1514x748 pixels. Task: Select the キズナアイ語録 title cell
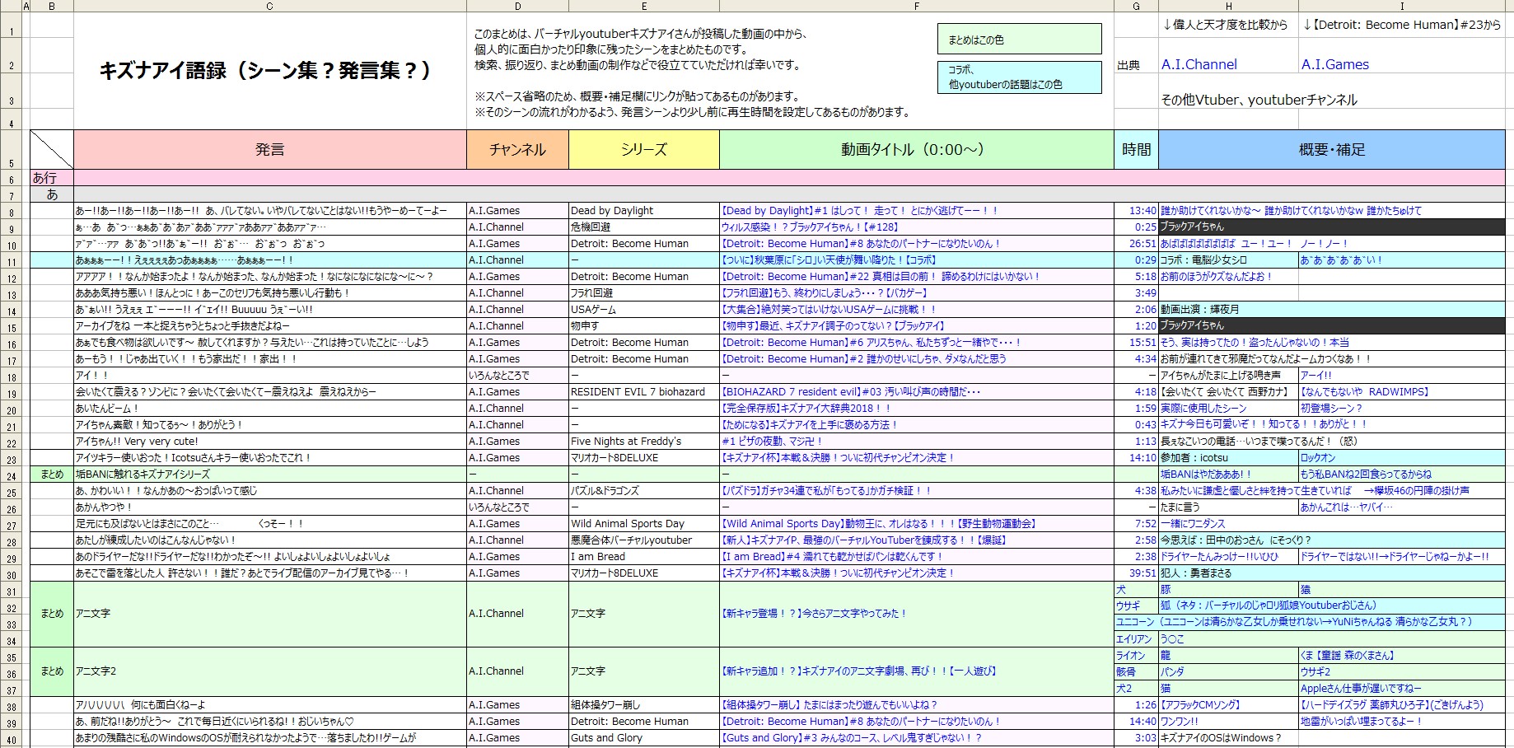pyautogui.click(x=269, y=70)
